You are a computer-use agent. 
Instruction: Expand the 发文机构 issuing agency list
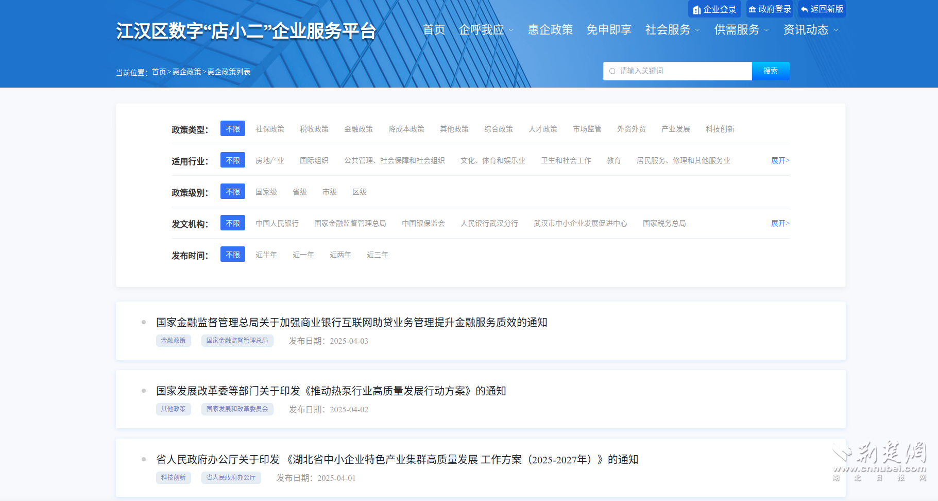tap(780, 223)
